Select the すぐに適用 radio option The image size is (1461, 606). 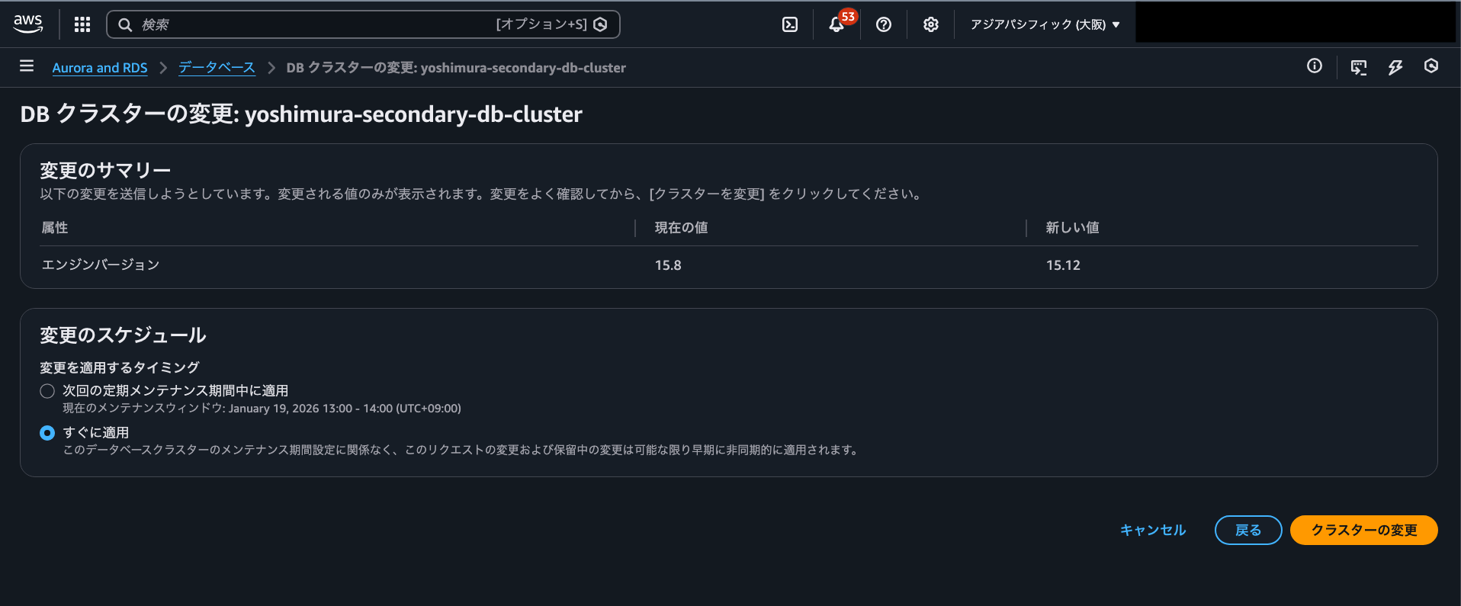pyautogui.click(x=47, y=433)
